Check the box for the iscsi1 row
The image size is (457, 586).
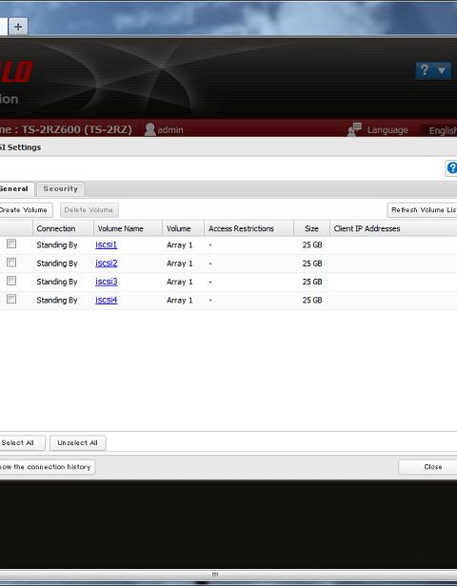[11, 244]
